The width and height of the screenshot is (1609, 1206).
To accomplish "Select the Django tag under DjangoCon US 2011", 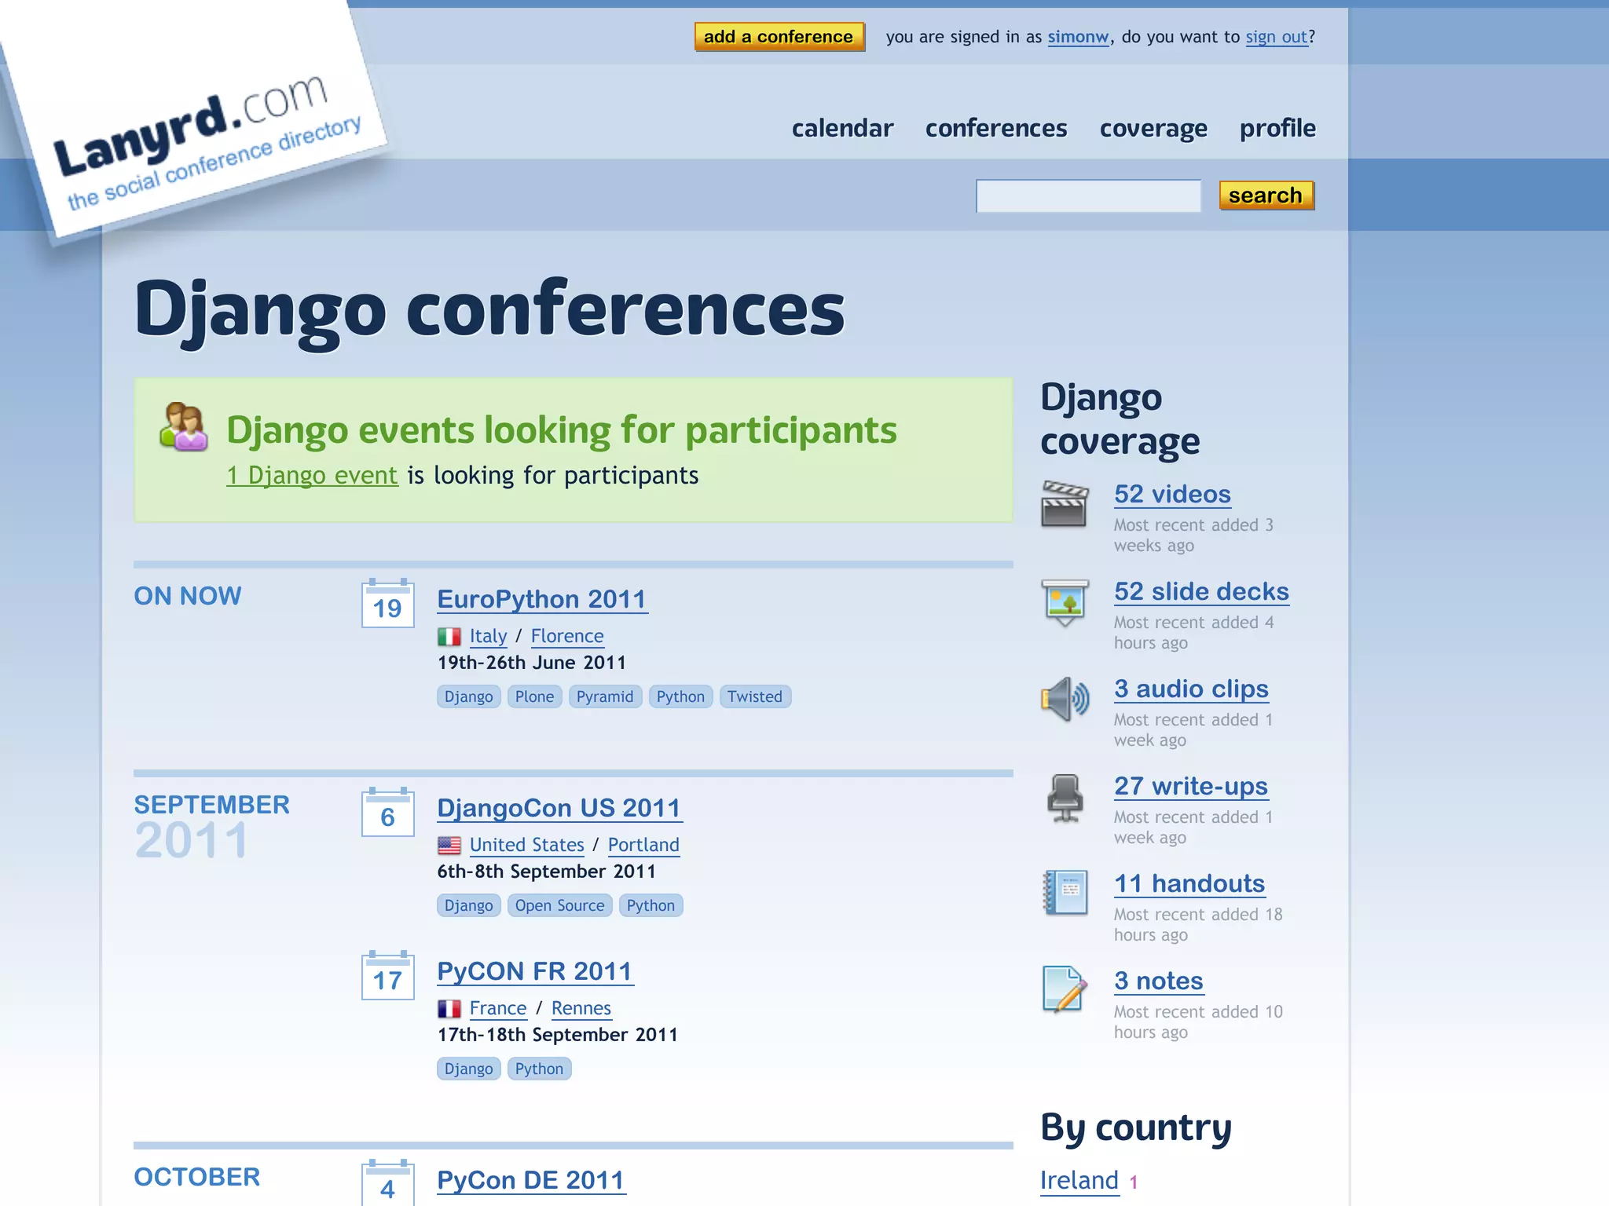I will [469, 905].
